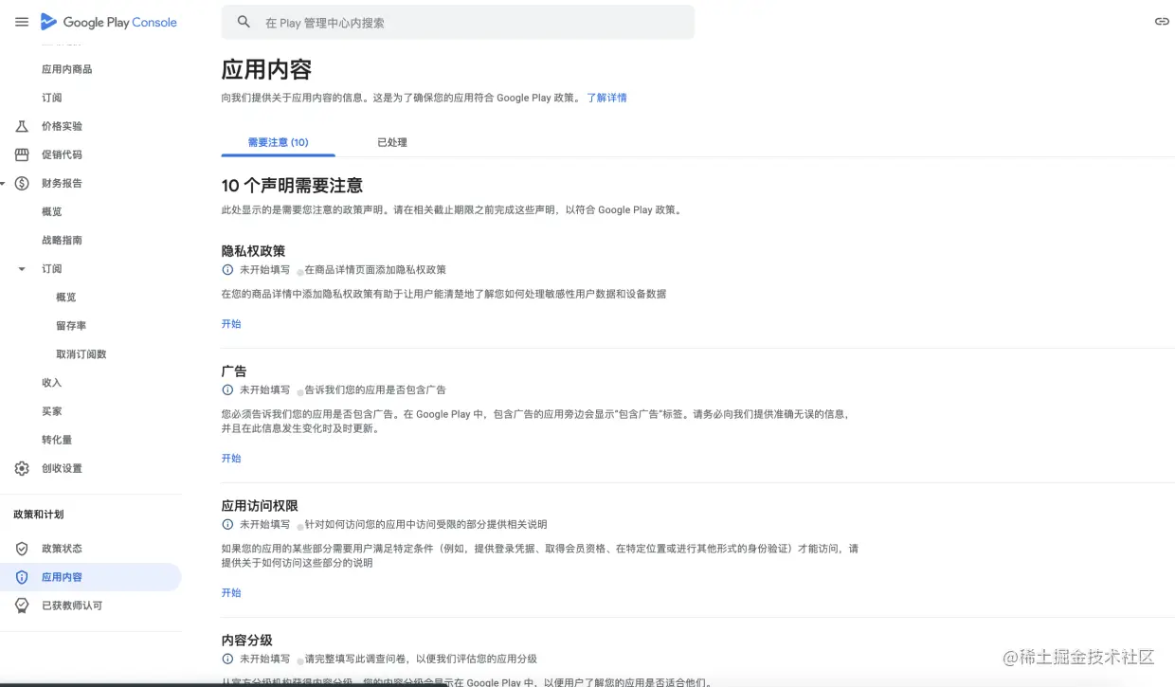This screenshot has width=1175, height=687.
Task: Open the navigation with the hamburger icon
Action: [x=24, y=21]
